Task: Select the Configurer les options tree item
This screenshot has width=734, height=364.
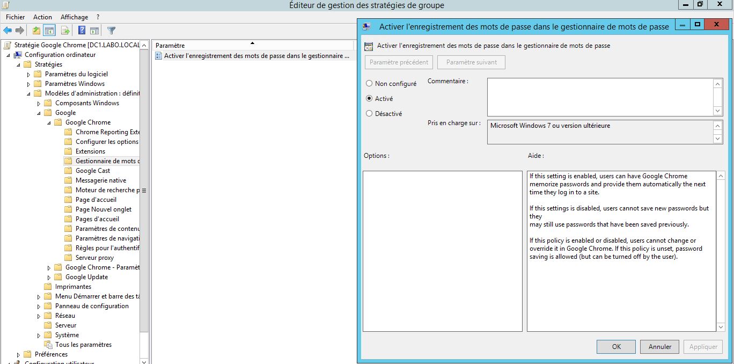Action: pyautogui.click(x=107, y=142)
